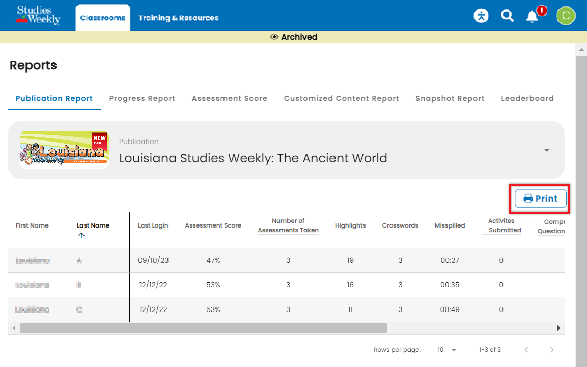This screenshot has height=367, width=587.
Task: Sort by Assessment Score column header
Action: click(x=213, y=225)
